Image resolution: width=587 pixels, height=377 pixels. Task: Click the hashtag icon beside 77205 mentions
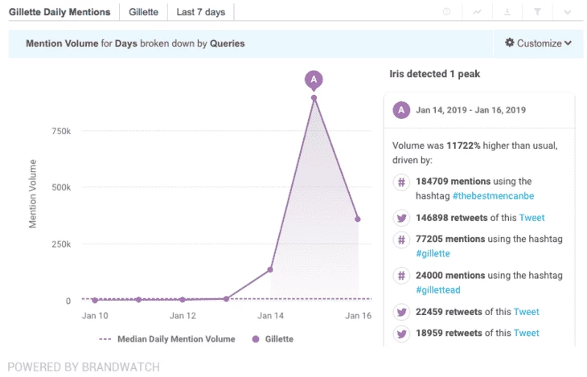401,240
